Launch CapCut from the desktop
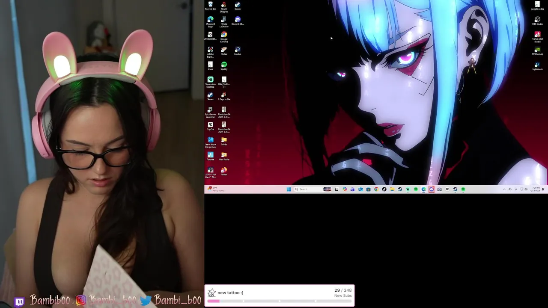548x308 pixels. click(210, 126)
